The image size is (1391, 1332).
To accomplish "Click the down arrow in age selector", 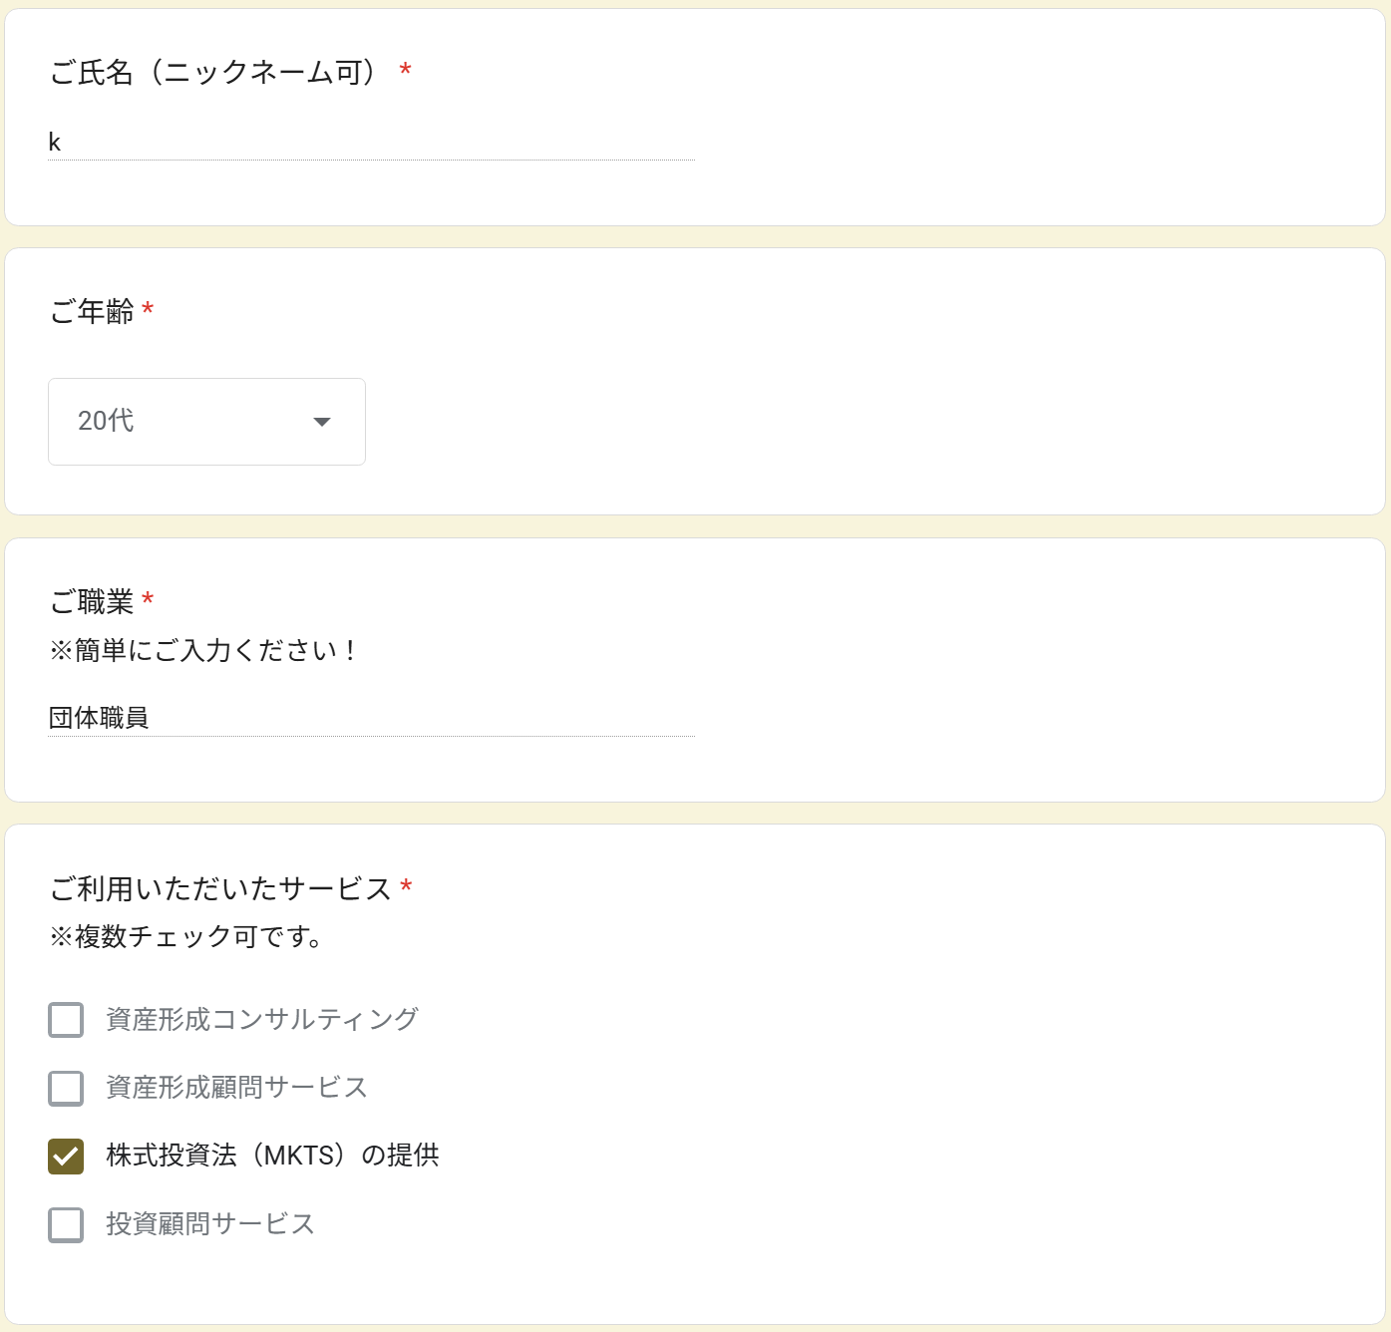I will (x=322, y=422).
